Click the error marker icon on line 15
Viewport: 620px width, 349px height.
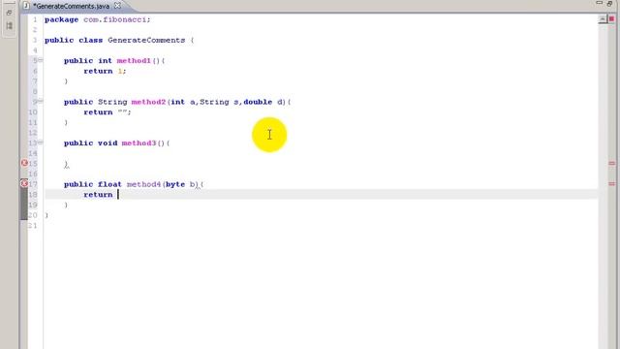[24, 163]
